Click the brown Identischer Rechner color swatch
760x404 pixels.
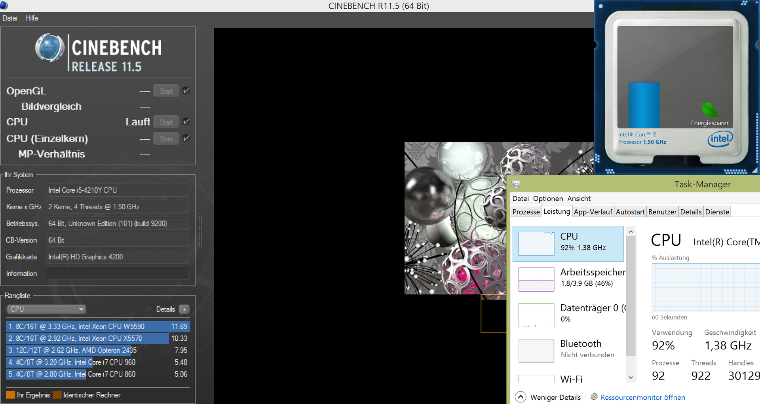[57, 395]
